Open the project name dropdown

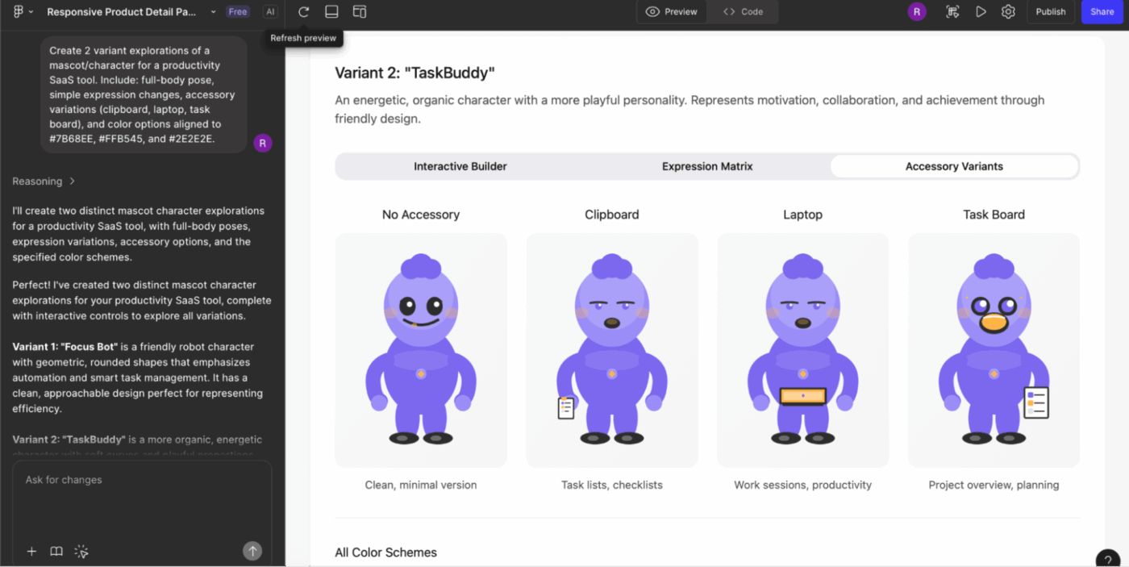(212, 11)
